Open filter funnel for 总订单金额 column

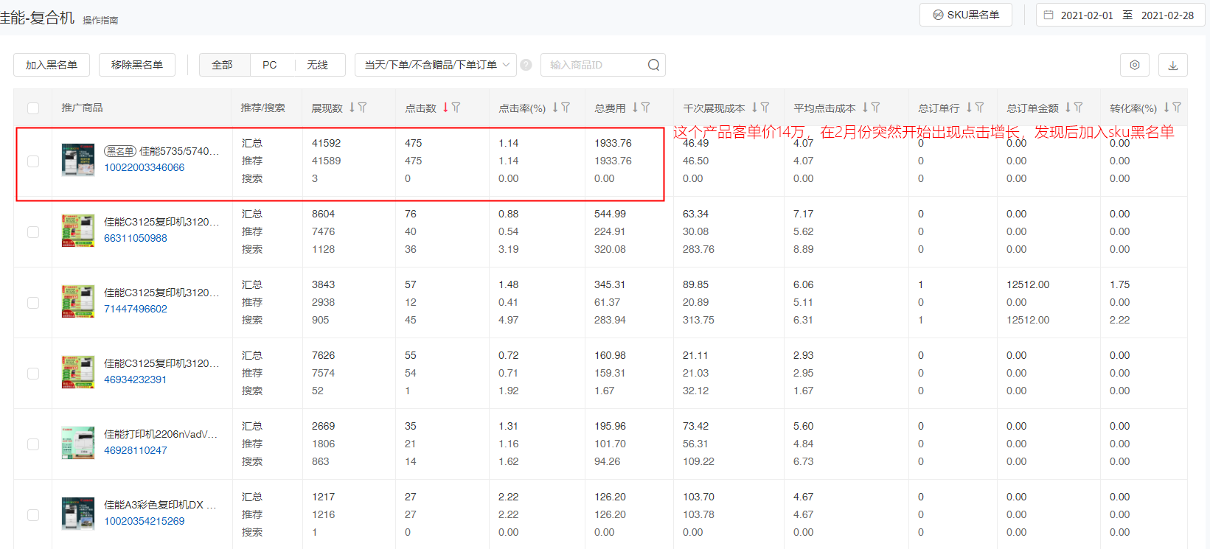click(1078, 108)
